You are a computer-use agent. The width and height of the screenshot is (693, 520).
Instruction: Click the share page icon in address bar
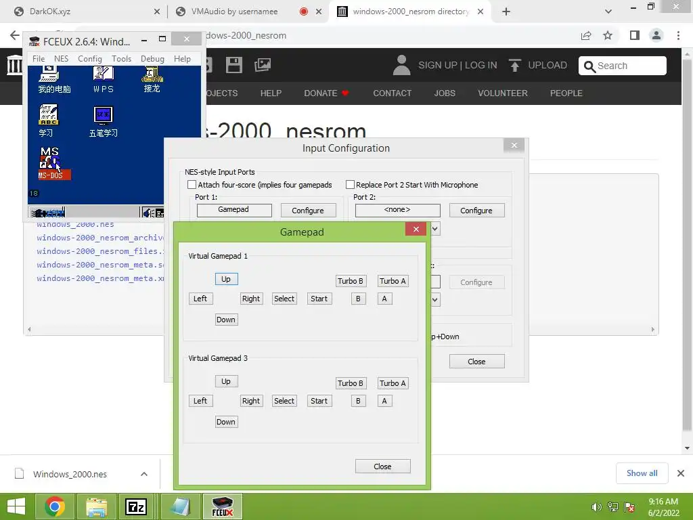tap(586, 35)
